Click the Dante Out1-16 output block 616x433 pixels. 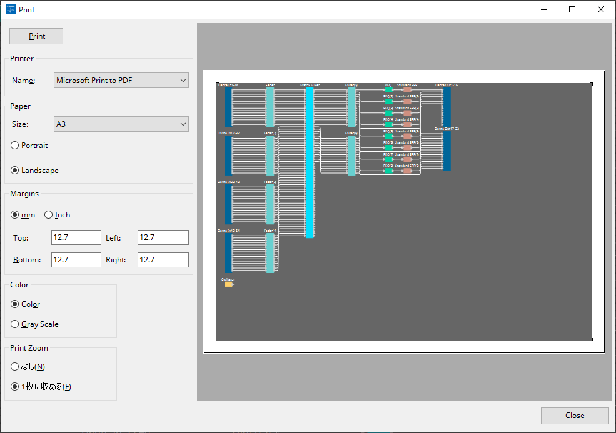click(x=447, y=107)
